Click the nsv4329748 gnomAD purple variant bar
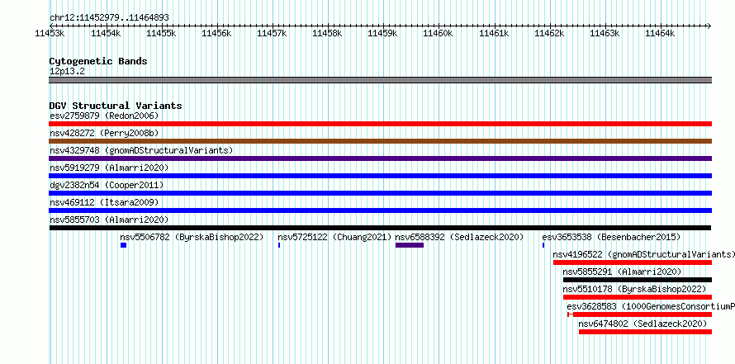735x364 pixels. pos(380,158)
